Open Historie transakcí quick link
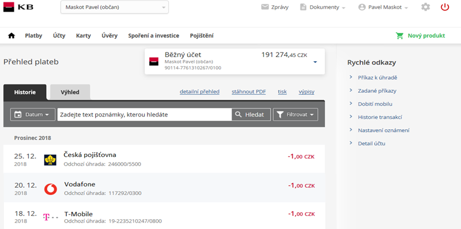461x229 pixels. click(x=380, y=117)
